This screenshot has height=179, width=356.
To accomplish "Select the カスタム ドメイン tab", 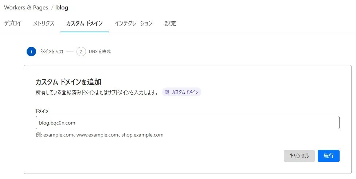I will pyautogui.click(x=85, y=23).
